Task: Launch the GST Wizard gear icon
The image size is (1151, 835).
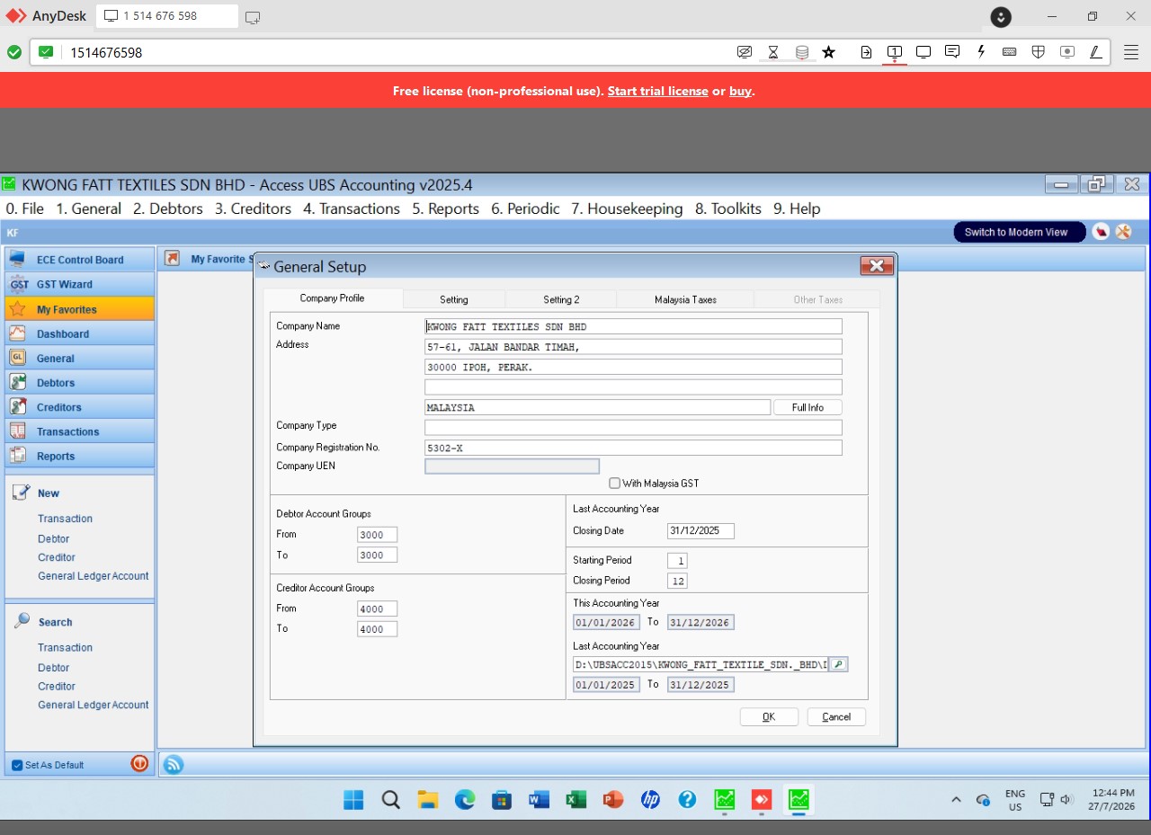Action: click(19, 284)
